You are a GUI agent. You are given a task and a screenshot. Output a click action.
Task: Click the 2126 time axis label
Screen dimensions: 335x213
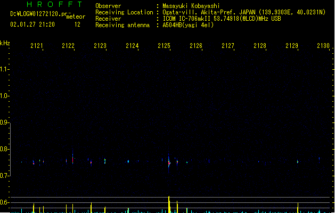point(196,46)
